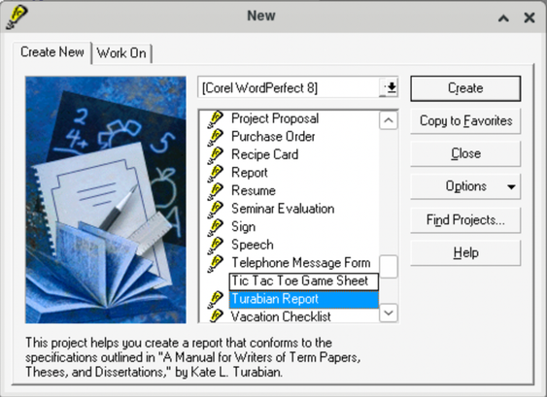Switch to the Work On tab
547x397 pixels.
[x=121, y=53]
